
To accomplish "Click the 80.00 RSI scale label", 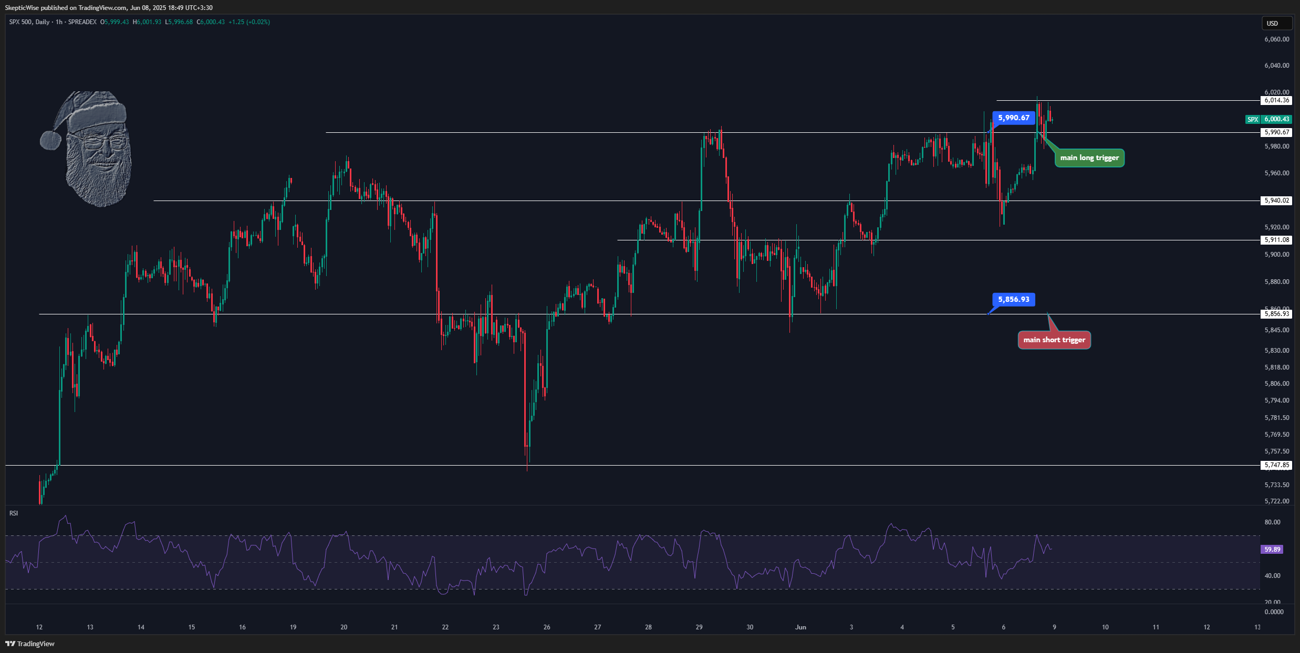I will coord(1272,522).
